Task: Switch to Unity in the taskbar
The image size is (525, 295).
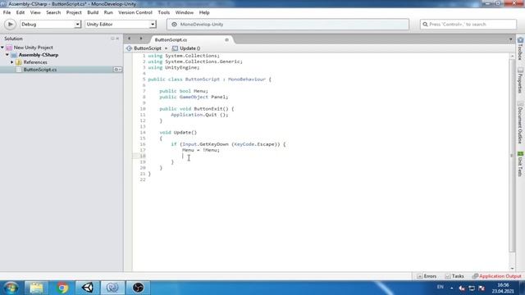Action: tap(88, 288)
